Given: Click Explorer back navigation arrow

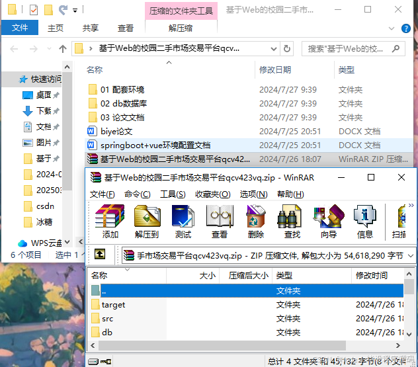Looking at the screenshot, I should click(x=14, y=49).
